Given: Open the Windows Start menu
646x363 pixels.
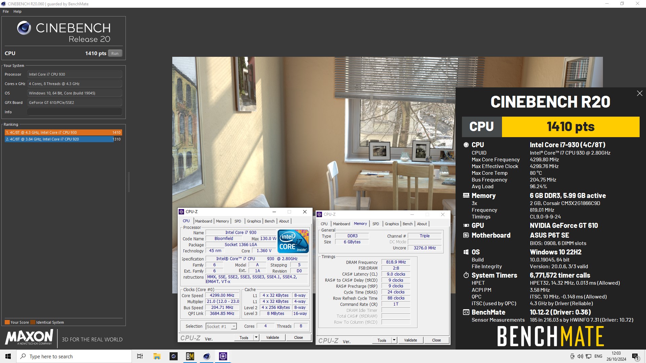Looking at the screenshot, I should [8, 356].
